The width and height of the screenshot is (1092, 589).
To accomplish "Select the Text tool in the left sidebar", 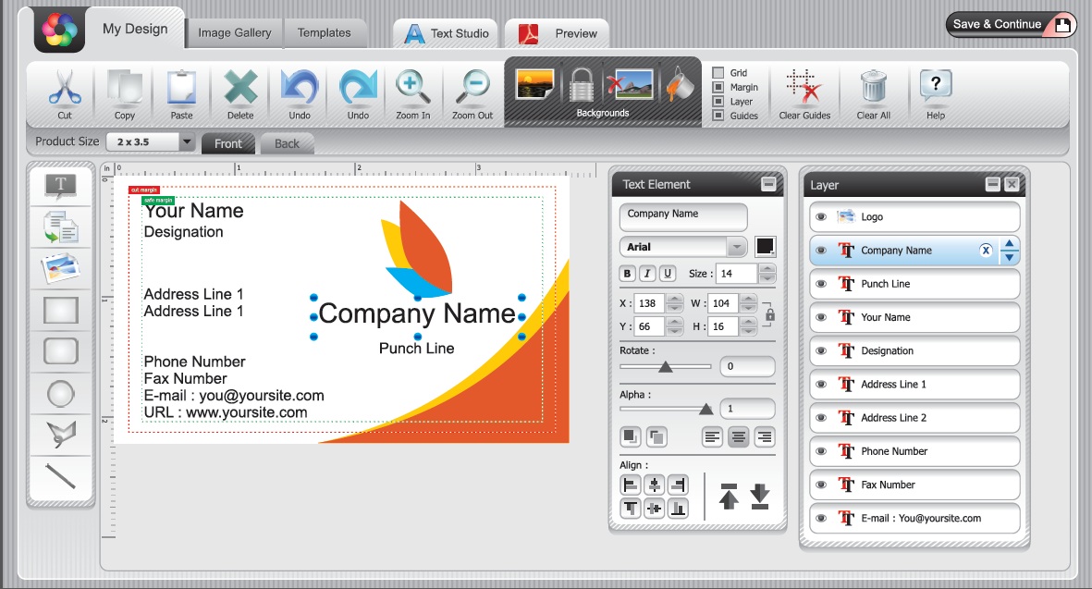I will pos(59,185).
